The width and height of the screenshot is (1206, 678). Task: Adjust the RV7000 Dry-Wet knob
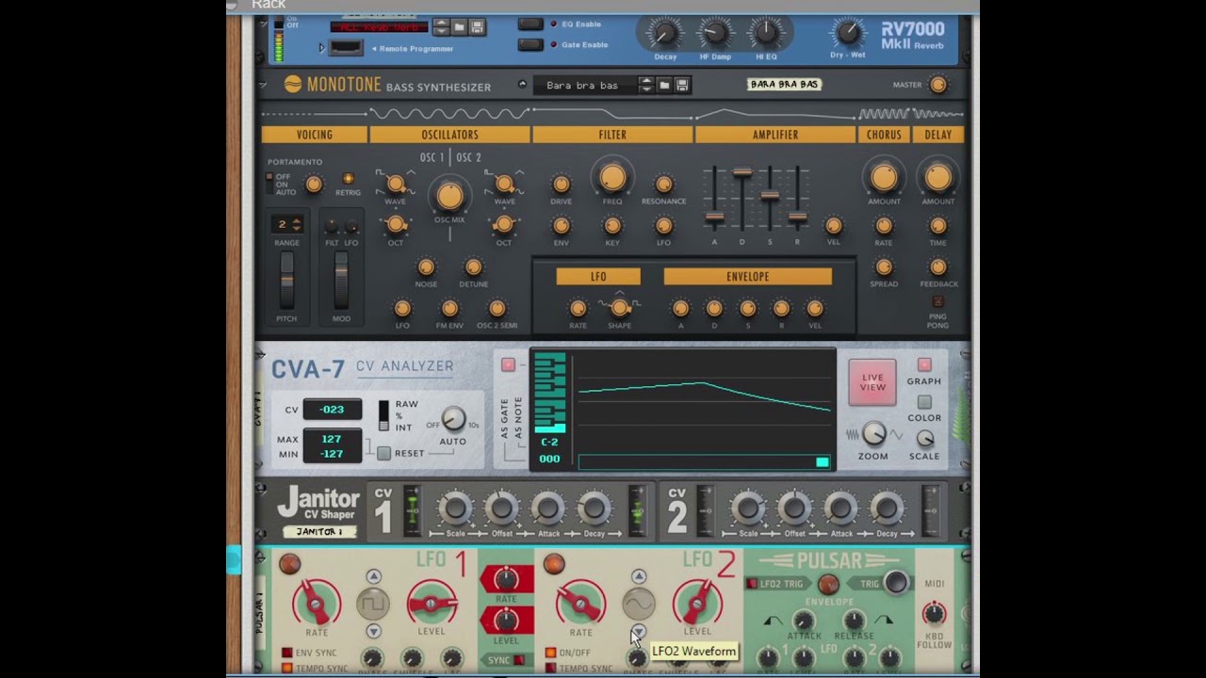click(x=848, y=33)
